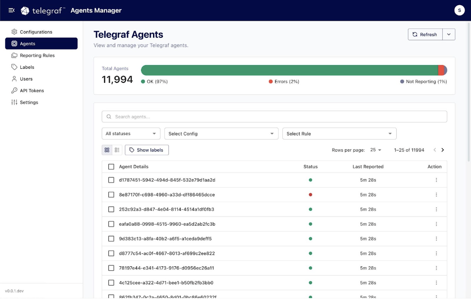The height and width of the screenshot is (300, 471).
Task: Collapse the sidebar with the hamburger menu icon
Action: pos(11,10)
